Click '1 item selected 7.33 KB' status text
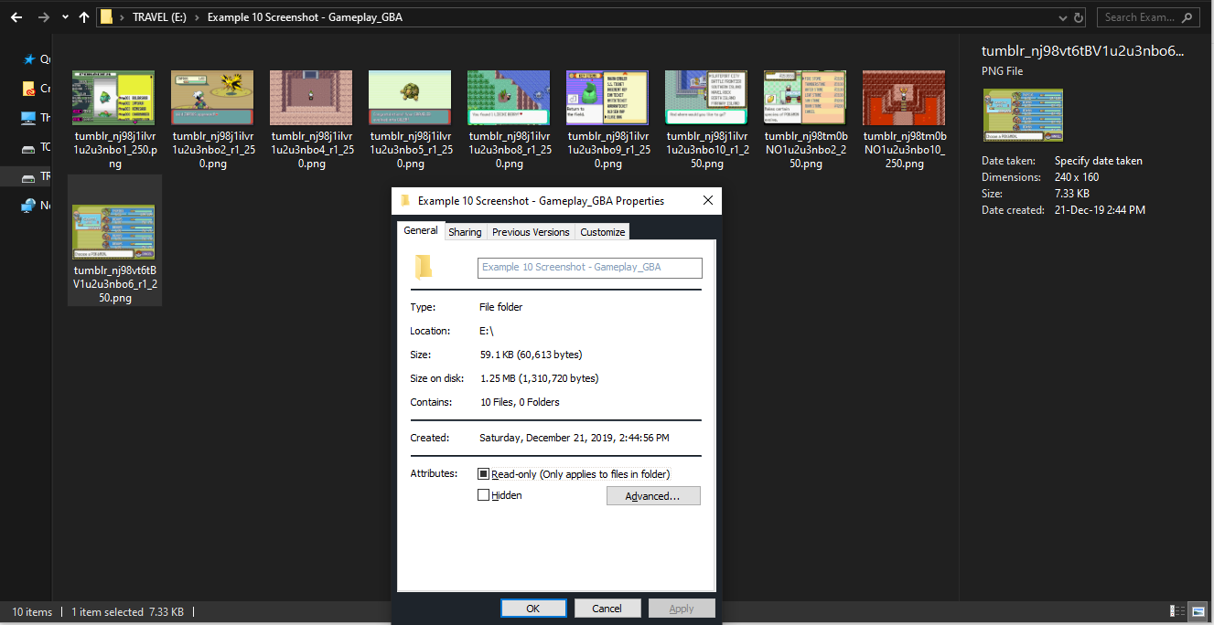Viewport: 1214px width, 625px height. coord(128,611)
